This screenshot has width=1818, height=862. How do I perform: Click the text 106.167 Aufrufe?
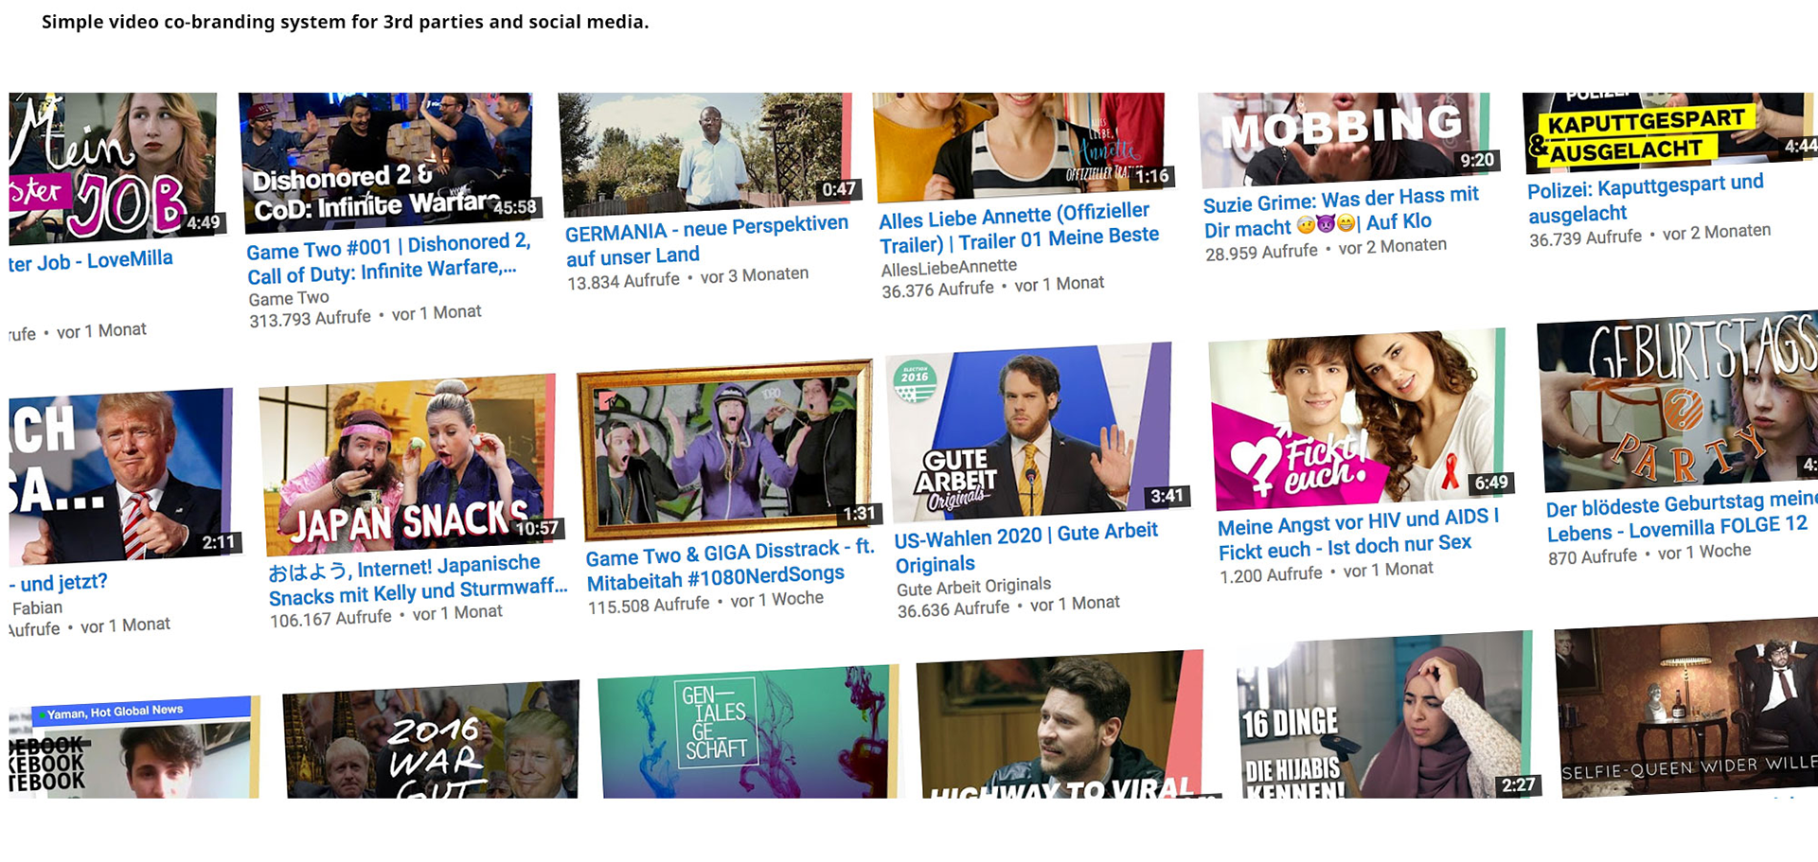point(330,619)
